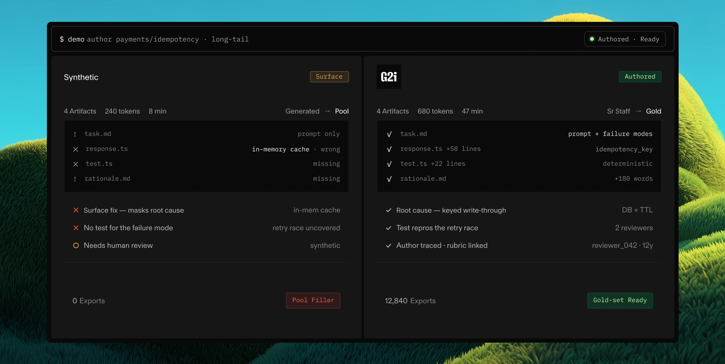Viewport: 725px width, 364px height.
Task: Open rationale.md in the G2i list
Action: coord(423,179)
